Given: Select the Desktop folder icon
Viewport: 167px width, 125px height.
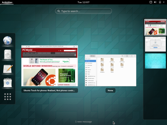Looking at the screenshot, I should (x=102, y=59).
